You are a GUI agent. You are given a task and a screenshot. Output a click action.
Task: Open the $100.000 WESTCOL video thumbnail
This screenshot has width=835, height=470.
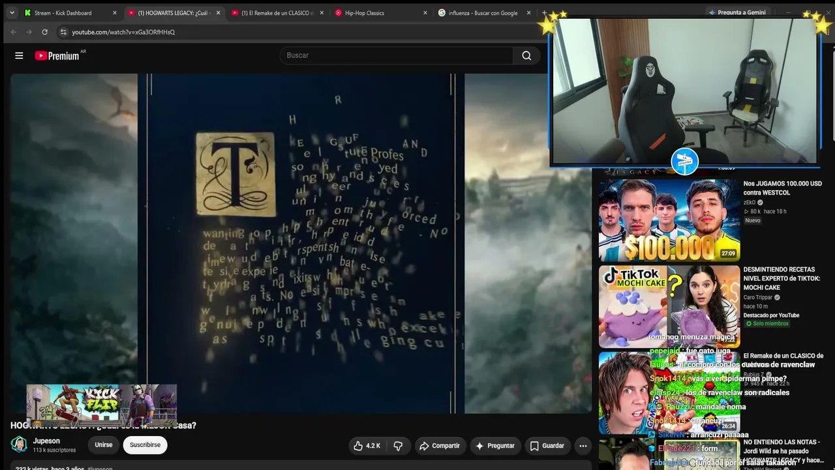tap(669, 221)
